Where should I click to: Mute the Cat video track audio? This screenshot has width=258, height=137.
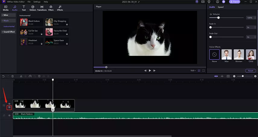click(9, 107)
